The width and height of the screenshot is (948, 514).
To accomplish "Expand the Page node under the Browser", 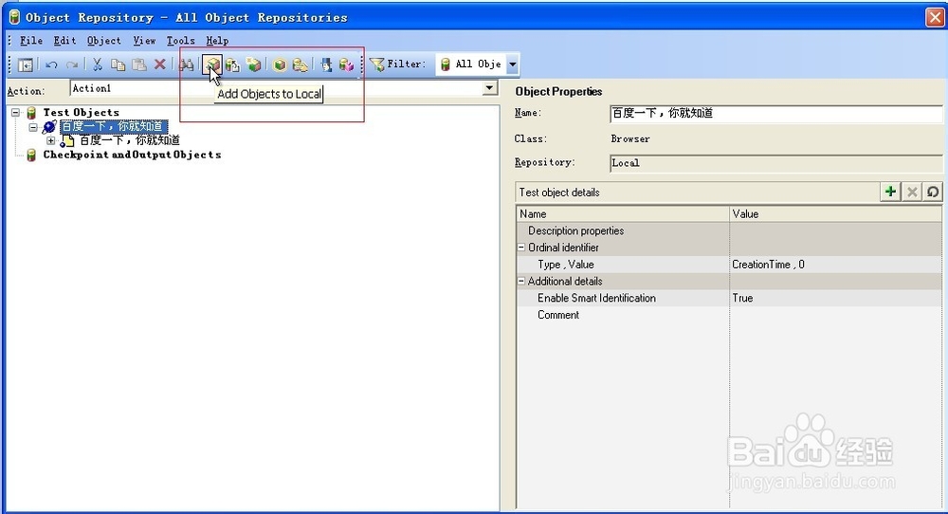I will click(51, 141).
